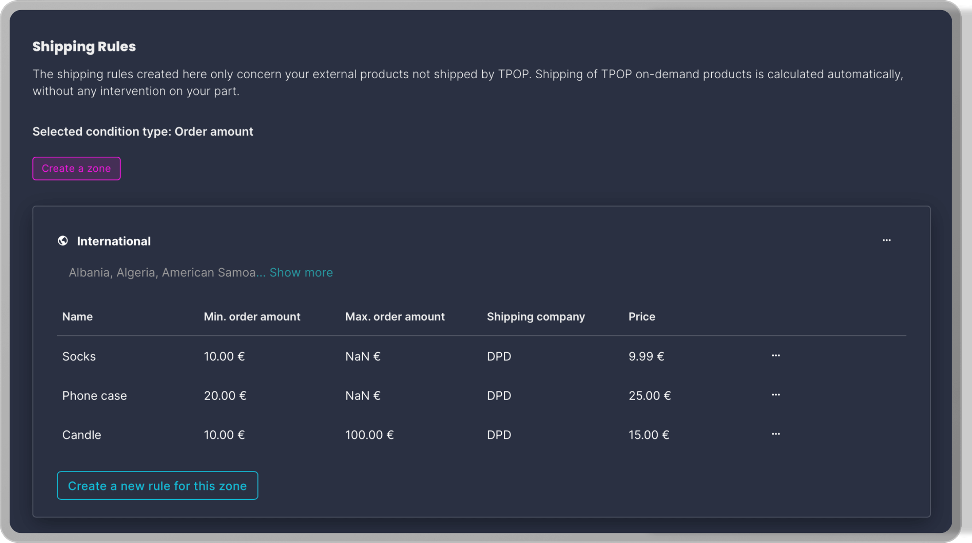
Task: Click the Name column header
Action: pyautogui.click(x=77, y=316)
